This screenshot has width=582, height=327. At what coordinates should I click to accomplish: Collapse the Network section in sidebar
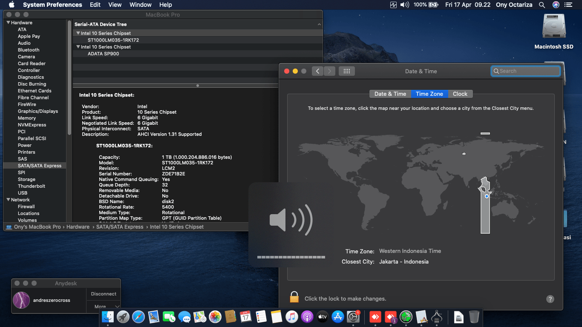tap(8, 200)
